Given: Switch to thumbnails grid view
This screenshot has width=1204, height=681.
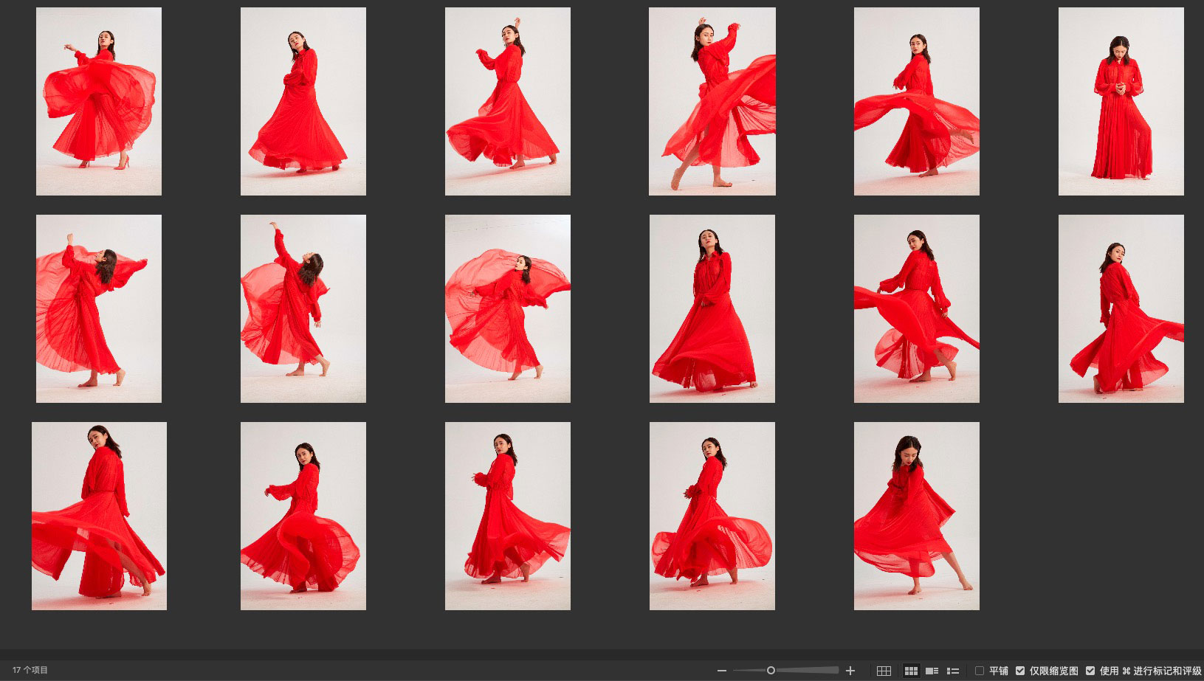Looking at the screenshot, I should click(911, 671).
